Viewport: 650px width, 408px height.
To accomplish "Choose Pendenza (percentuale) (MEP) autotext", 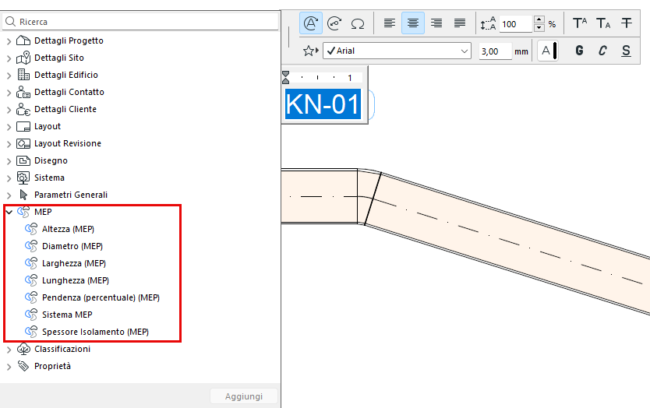I will tap(101, 297).
